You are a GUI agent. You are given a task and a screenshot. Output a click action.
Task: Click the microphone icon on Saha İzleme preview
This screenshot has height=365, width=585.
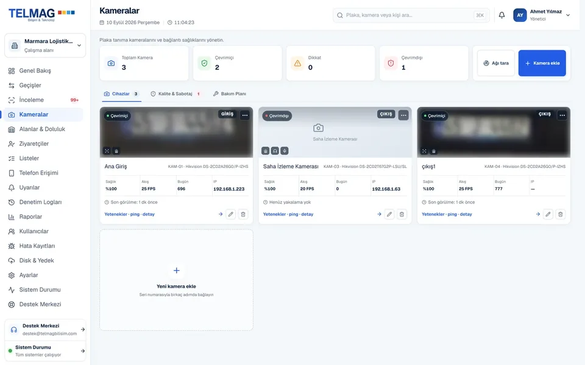(285, 151)
